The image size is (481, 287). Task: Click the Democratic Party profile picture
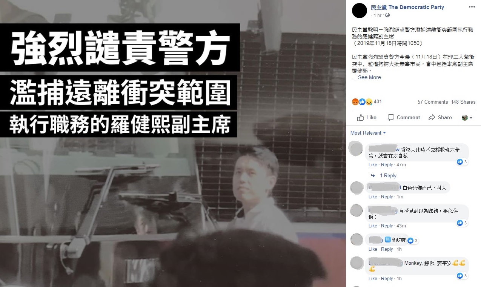coord(360,11)
